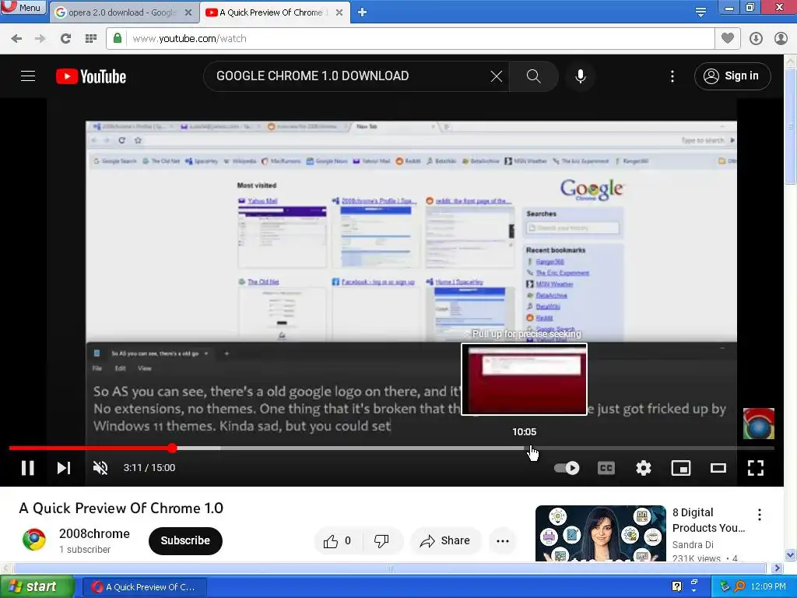Open Speed Dial start page grid
This screenshot has height=598, width=797.
[90, 39]
